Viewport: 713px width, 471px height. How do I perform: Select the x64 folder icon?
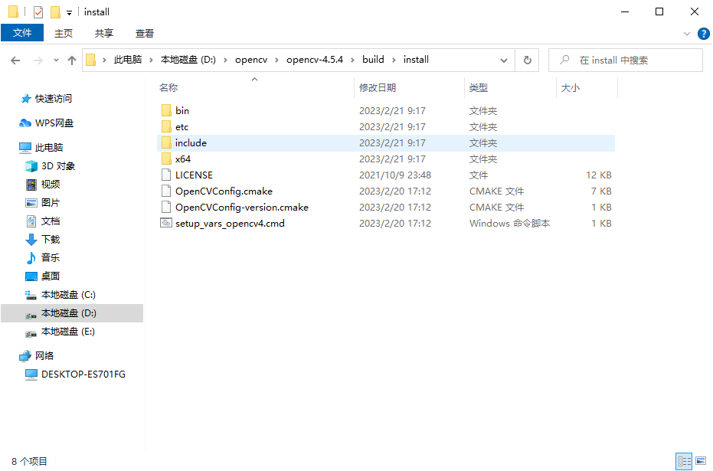click(166, 159)
